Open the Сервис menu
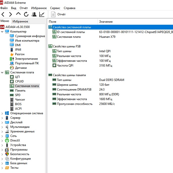Viewport: 173px width, 173px height. [55, 8]
